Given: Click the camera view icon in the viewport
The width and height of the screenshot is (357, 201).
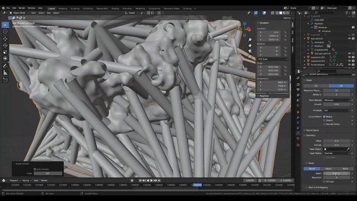Looking at the screenshot, I should (x=250, y=51).
